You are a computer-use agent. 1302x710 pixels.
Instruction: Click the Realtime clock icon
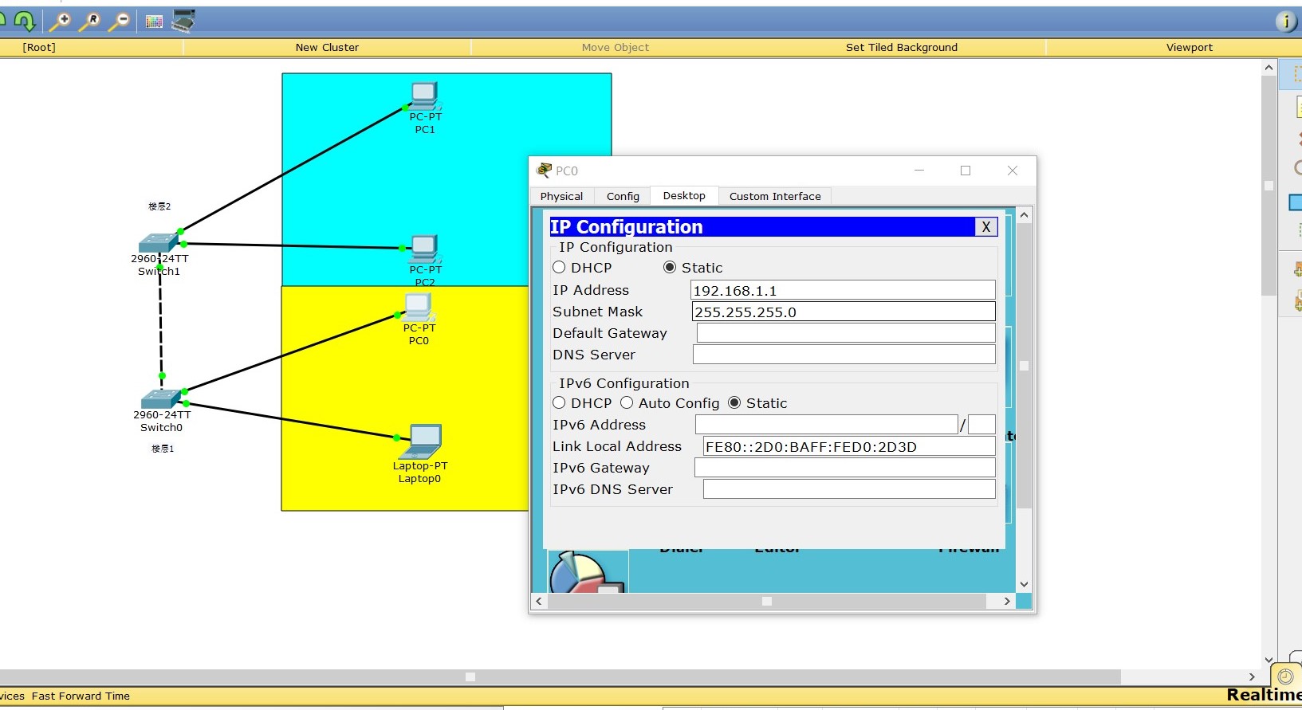coord(1285,677)
